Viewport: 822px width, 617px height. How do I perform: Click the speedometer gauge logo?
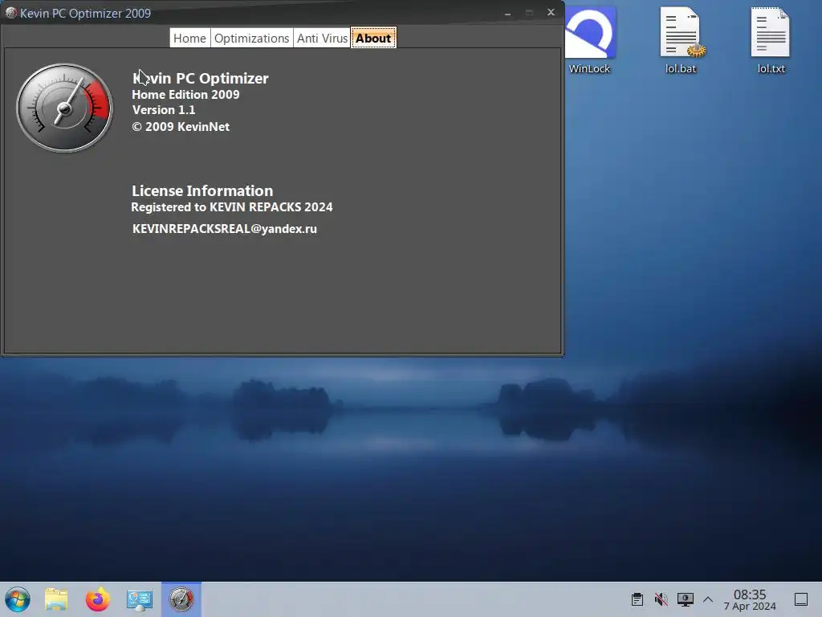[x=64, y=108]
